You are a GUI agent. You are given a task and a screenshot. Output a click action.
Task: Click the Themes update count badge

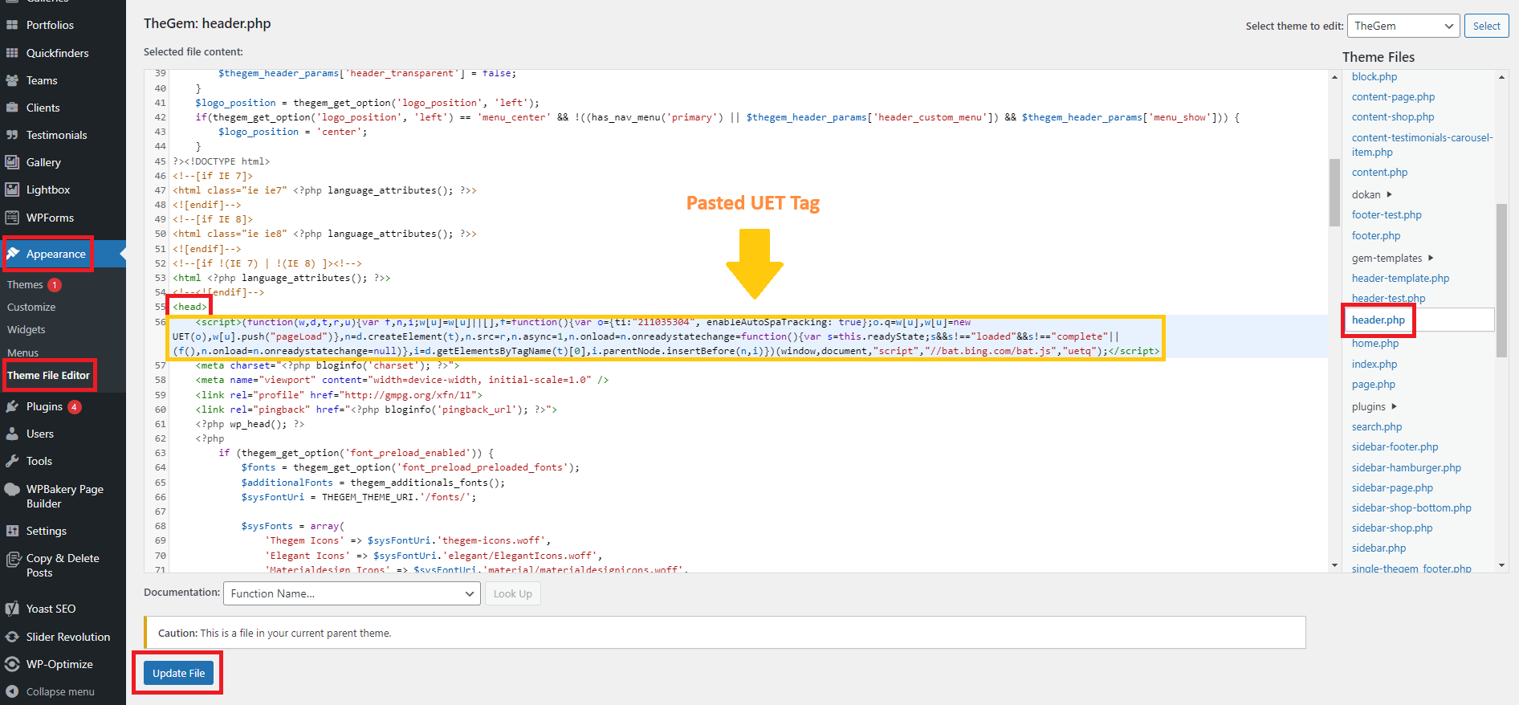tap(55, 285)
